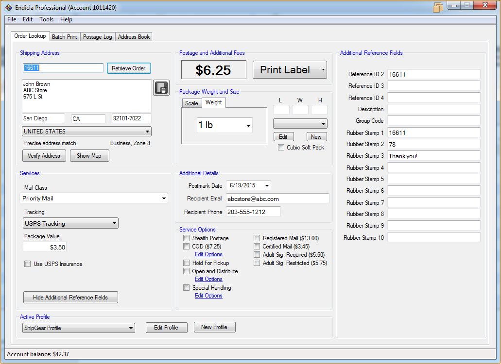Open Edit Options under Open and Distribute

(x=208, y=279)
